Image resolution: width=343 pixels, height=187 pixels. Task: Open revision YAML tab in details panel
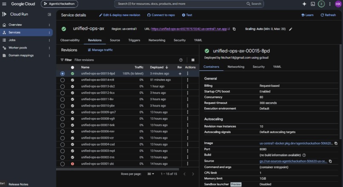tap(277, 67)
